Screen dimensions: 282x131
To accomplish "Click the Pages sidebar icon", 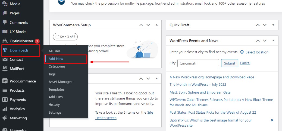I will tap(5, 13).
